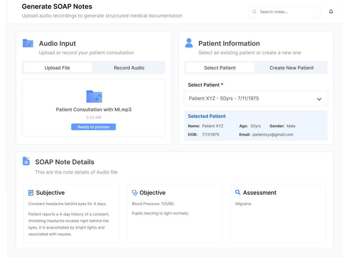Click the Patient Consultation with MI.mp3 filename
343x257 pixels.
[94, 110]
